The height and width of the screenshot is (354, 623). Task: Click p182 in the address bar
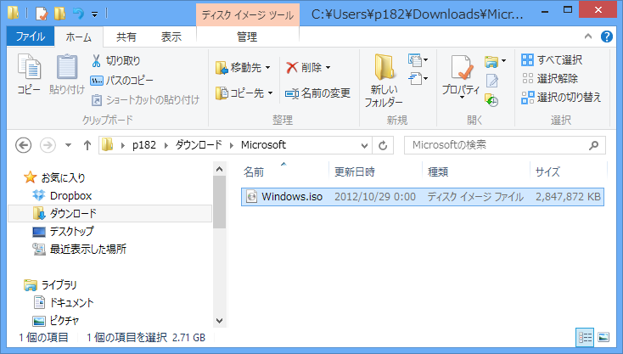tap(143, 145)
